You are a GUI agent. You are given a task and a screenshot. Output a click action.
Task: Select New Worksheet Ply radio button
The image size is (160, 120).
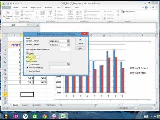(27, 68)
